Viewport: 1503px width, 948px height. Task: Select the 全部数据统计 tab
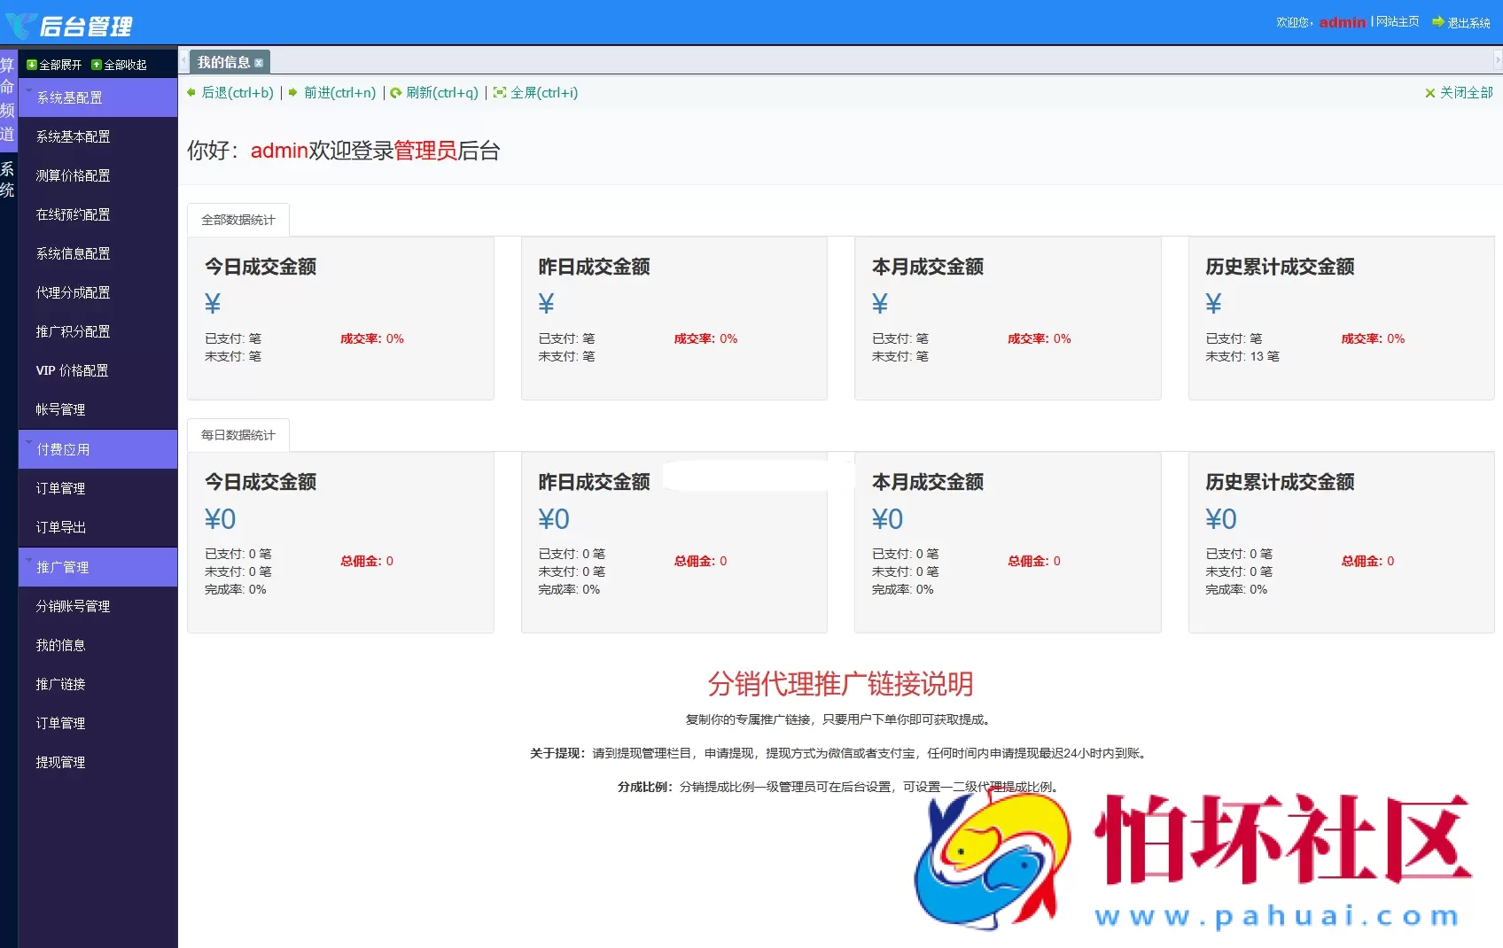pyautogui.click(x=238, y=219)
